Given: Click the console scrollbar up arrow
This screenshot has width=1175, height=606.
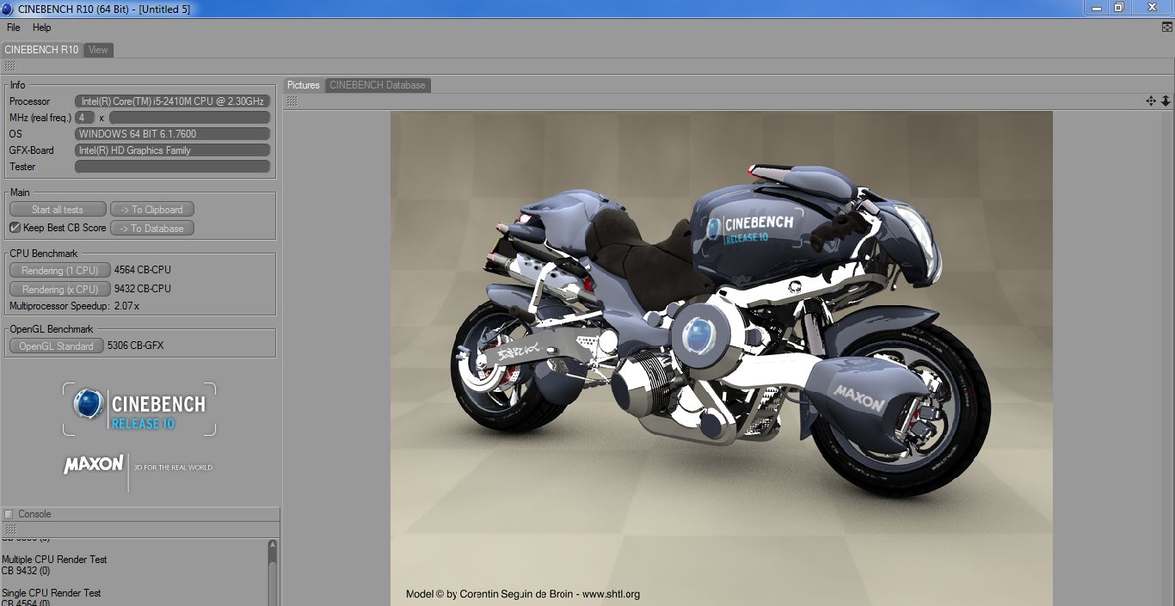Looking at the screenshot, I should point(273,545).
